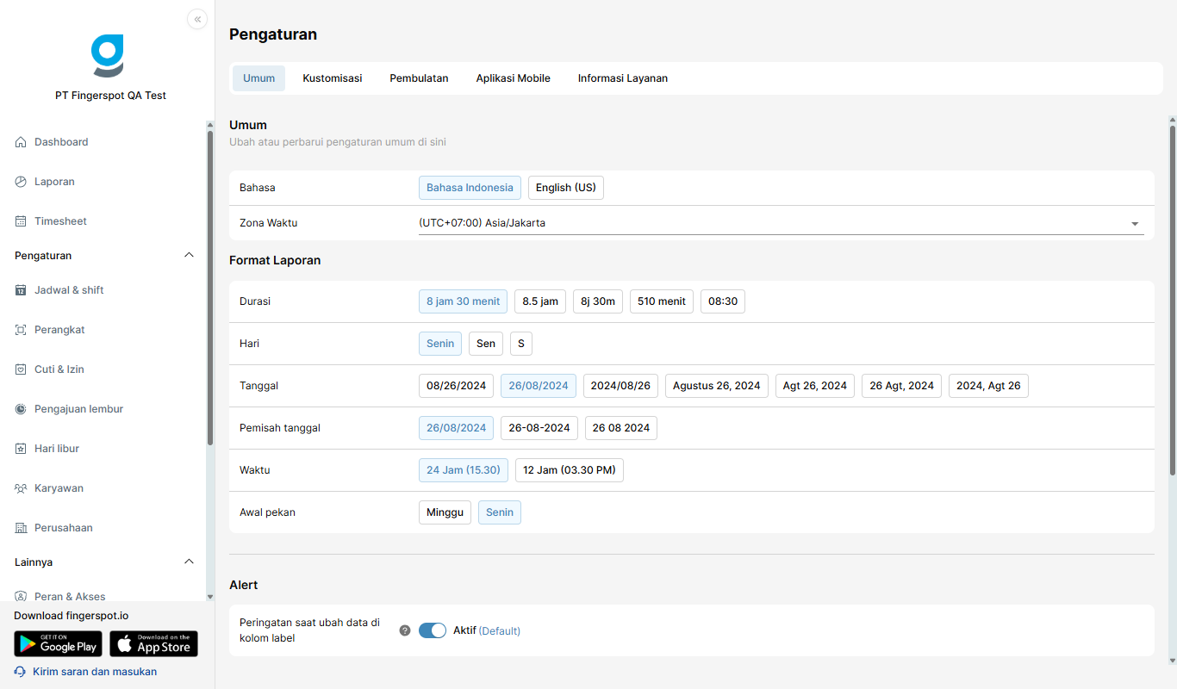The width and height of the screenshot is (1177, 689).
Task: Choose 08:30 duration format
Action: [x=723, y=301]
